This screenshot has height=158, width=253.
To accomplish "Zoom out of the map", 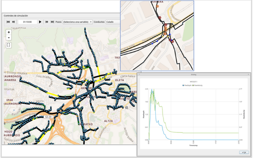I will tap(9, 37).
